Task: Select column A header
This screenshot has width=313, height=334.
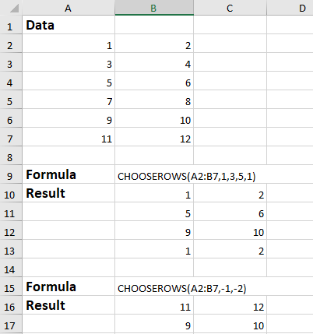Action: (x=69, y=8)
